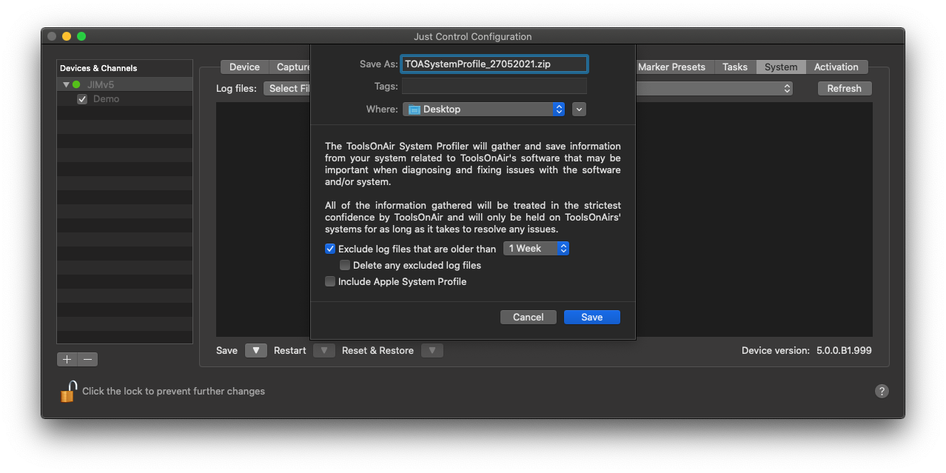Enable Delete any excluded log files
The image size is (946, 473).
[345, 265]
